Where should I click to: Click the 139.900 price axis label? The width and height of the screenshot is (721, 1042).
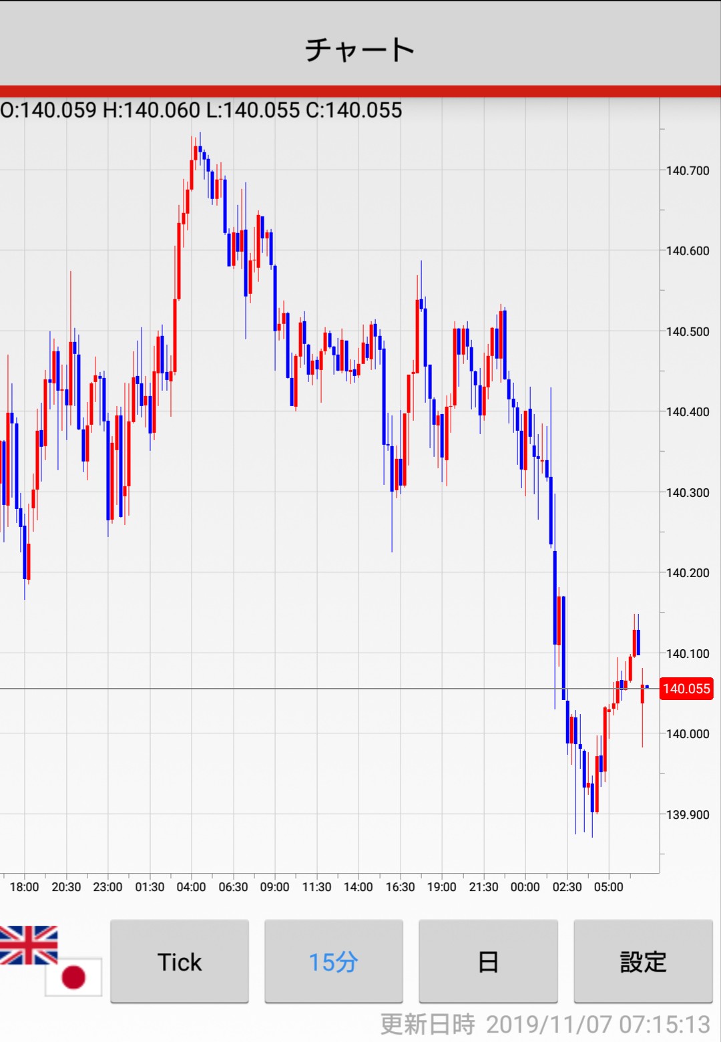688,814
